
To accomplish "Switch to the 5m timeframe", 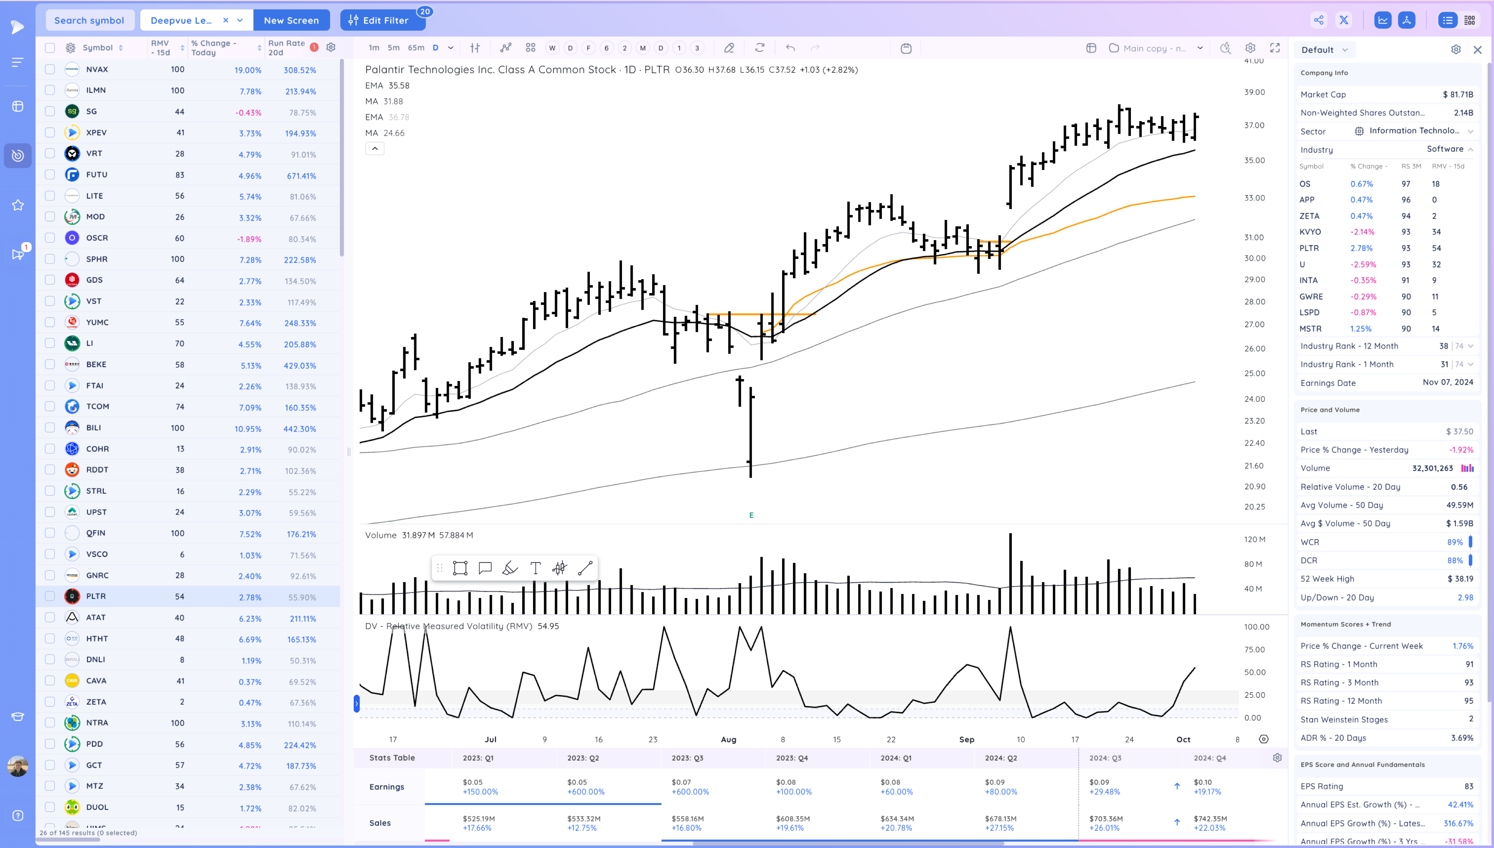I will [394, 48].
